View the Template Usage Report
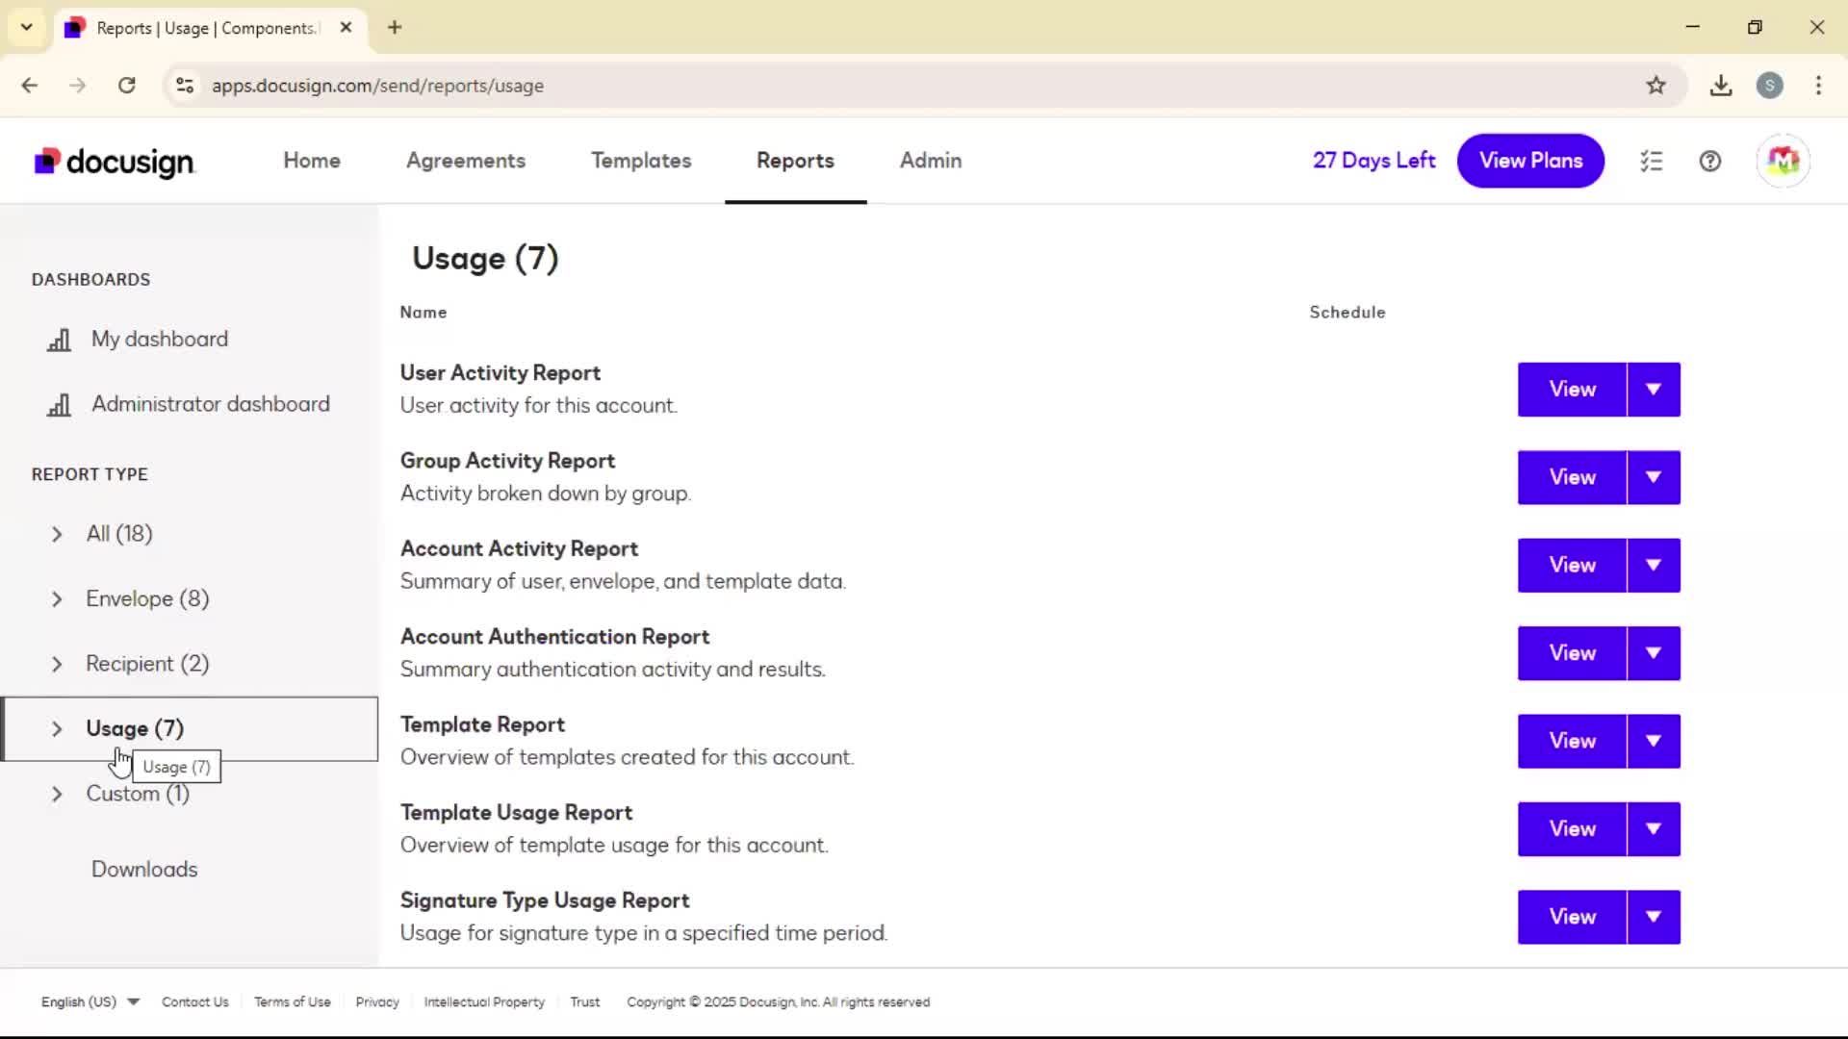Screen dimensions: 1848x1039 coord(1572,829)
